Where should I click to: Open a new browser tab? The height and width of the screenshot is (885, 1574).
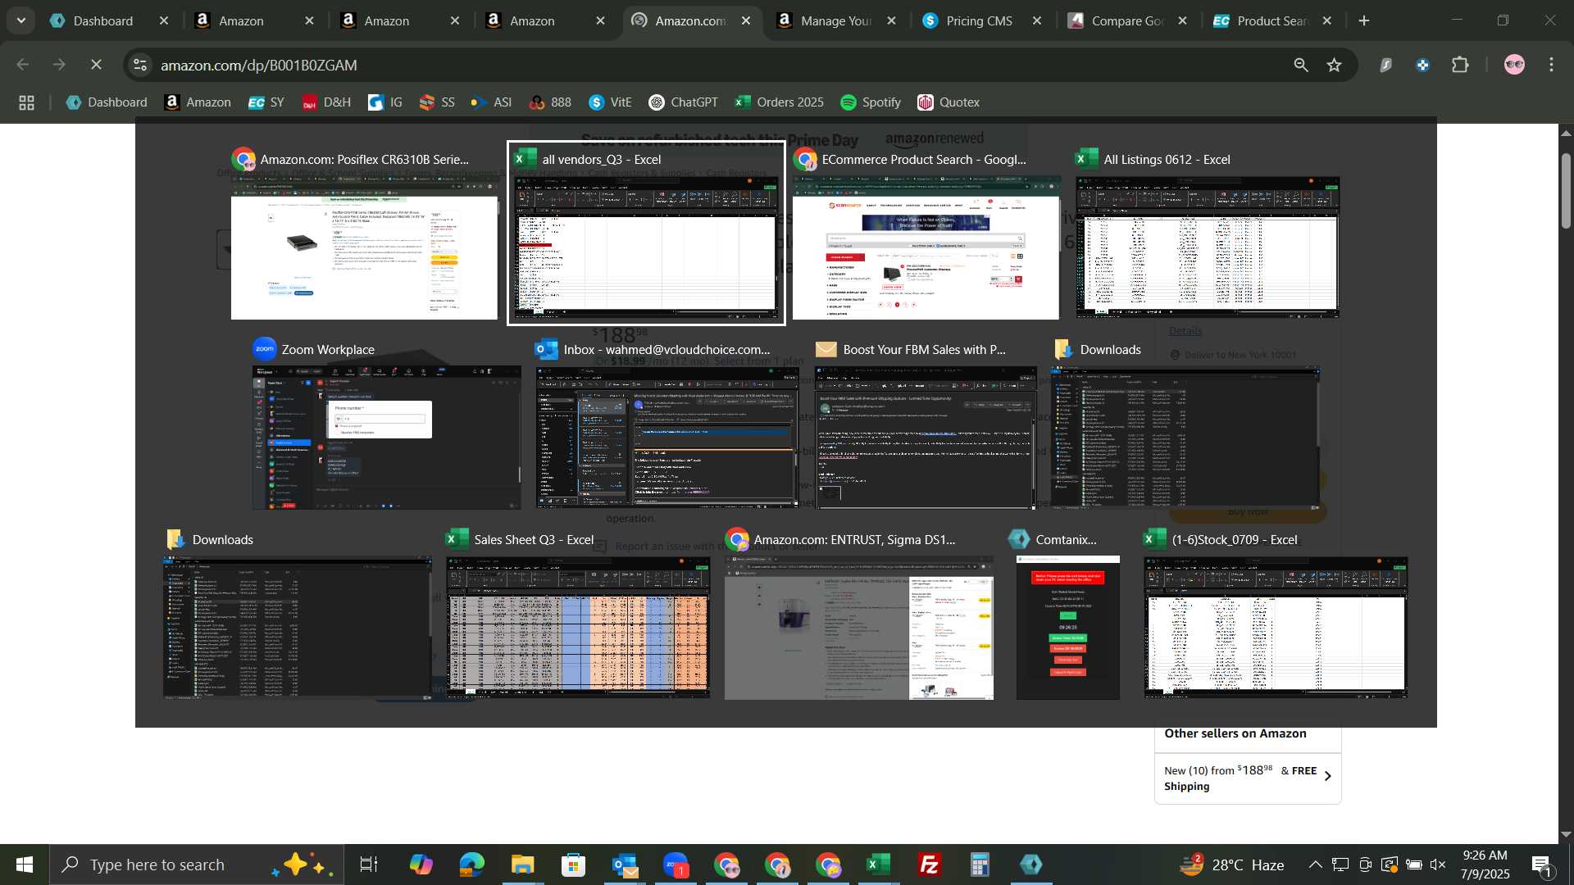click(1364, 21)
